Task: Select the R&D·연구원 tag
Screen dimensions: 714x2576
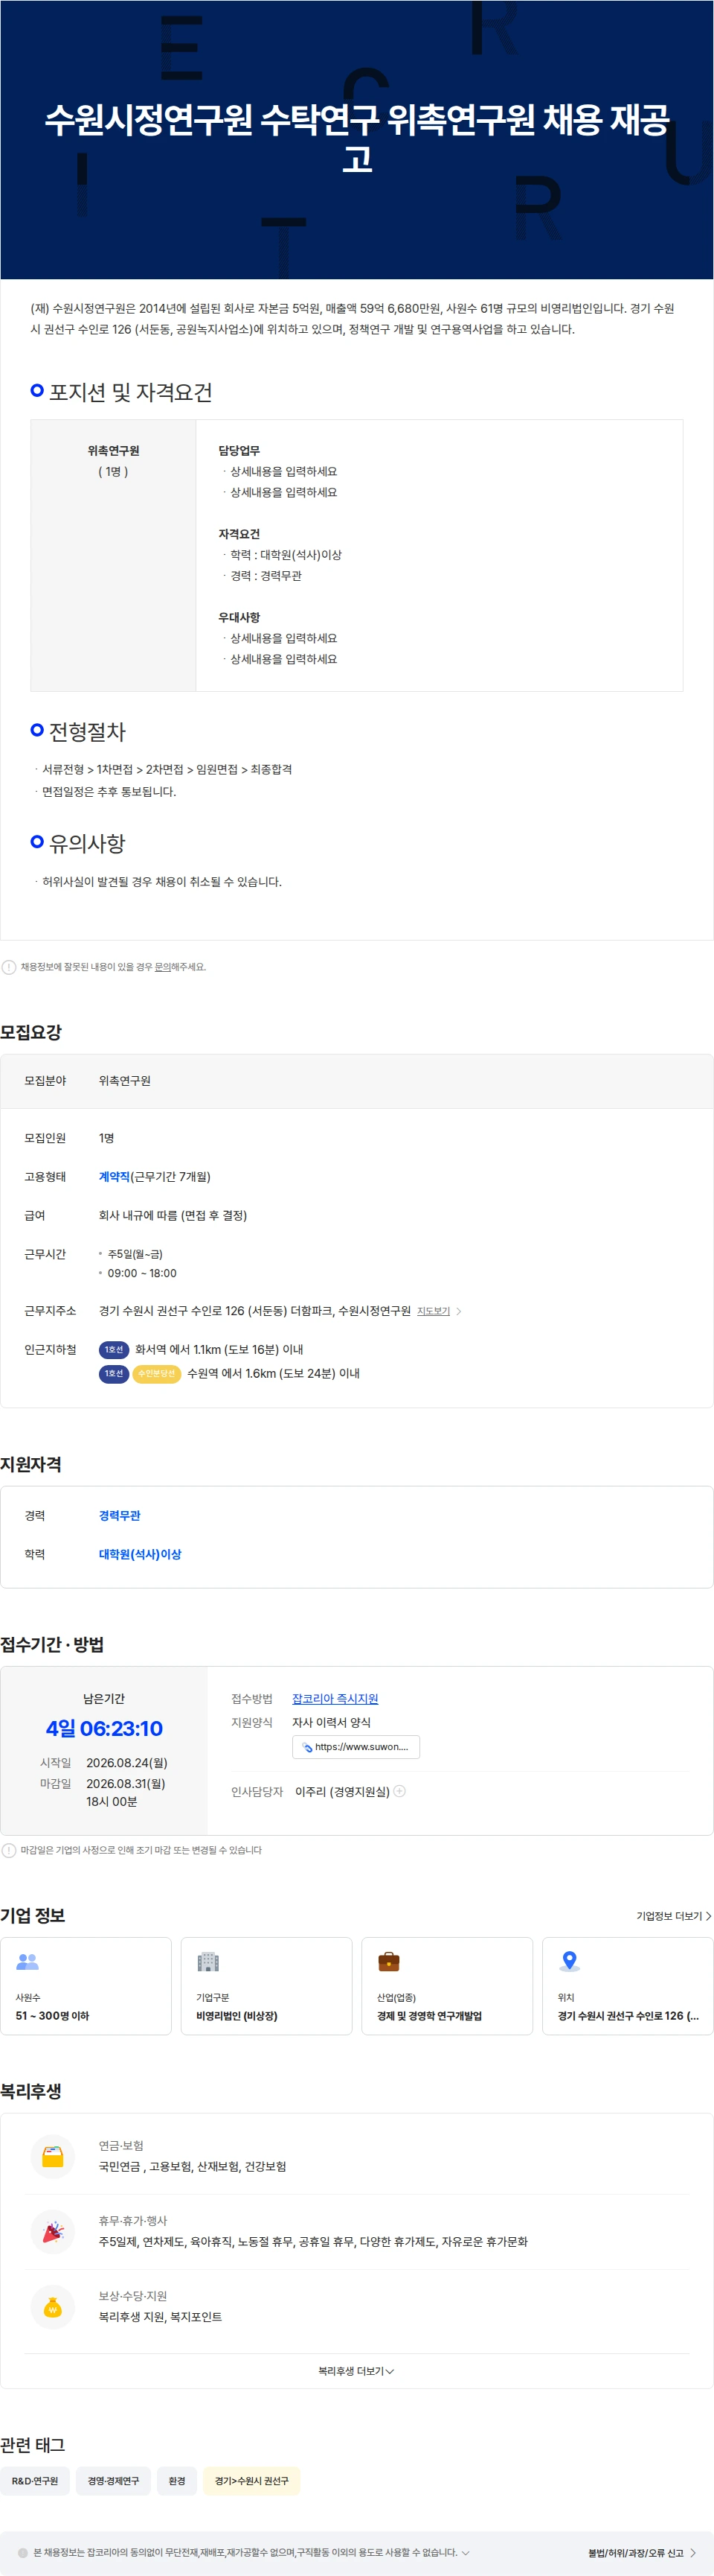Action: click(x=35, y=2481)
